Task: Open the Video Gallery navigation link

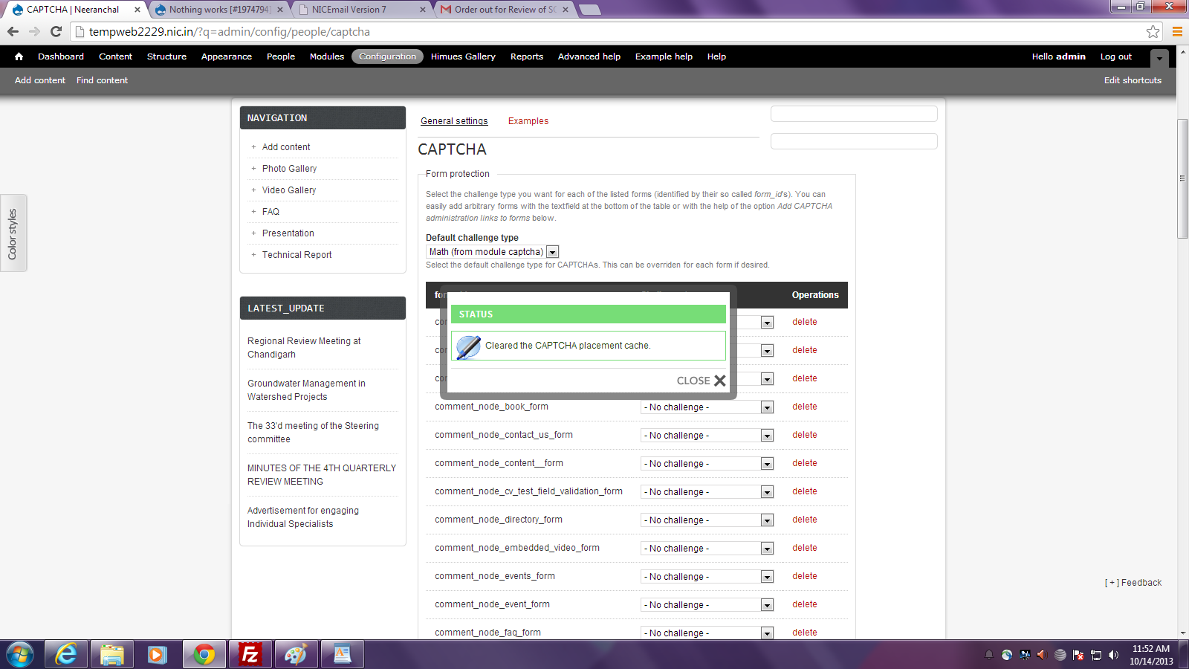Action: tap(288, 190)
